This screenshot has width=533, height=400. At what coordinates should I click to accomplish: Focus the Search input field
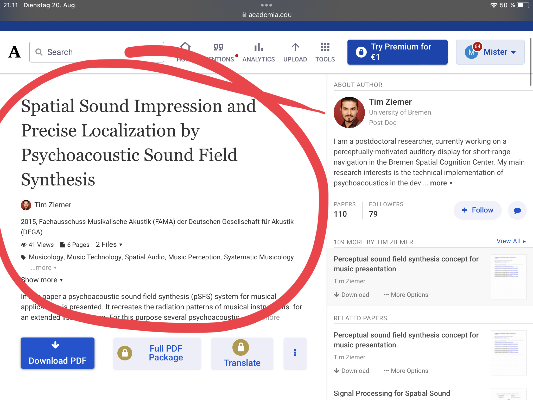coord(97,52)
